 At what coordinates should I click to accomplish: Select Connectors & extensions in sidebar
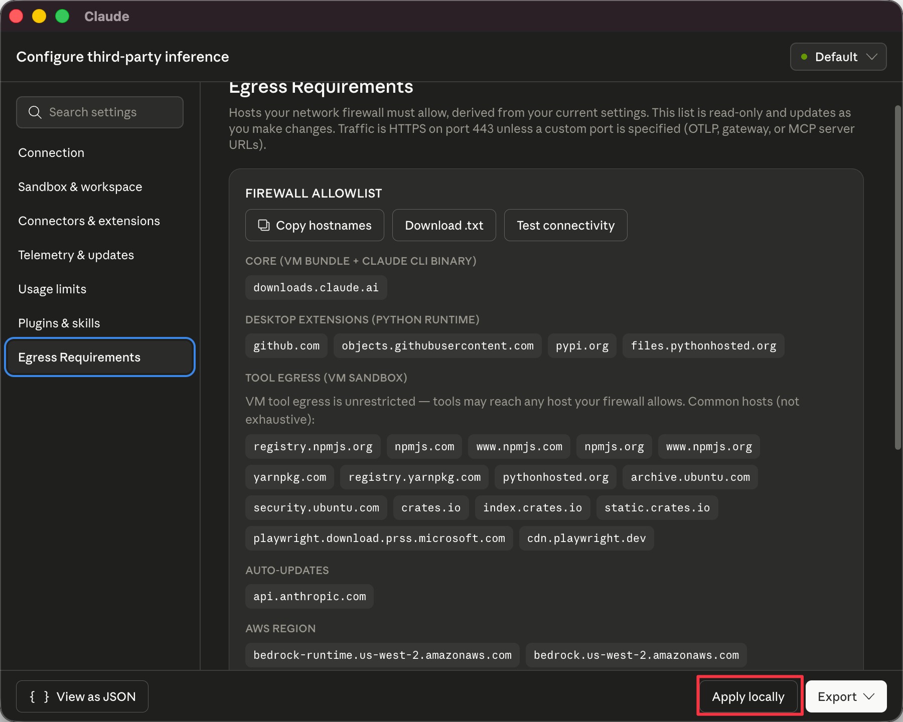click(89, 221)
